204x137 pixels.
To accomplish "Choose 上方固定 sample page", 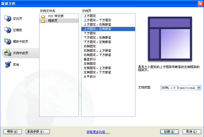I will pos(90,16).
